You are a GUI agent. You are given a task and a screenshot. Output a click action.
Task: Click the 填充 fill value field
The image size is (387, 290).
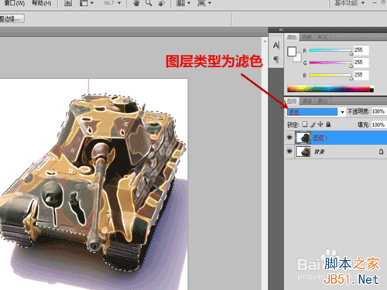click(x=378, y=125)
